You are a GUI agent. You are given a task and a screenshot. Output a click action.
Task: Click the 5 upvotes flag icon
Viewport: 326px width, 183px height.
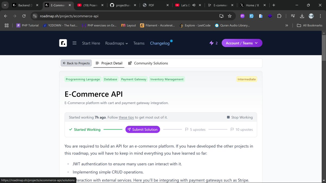187,130
